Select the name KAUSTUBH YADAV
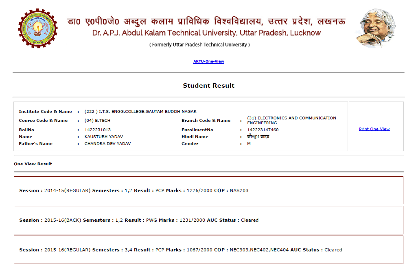This screenshot has height=277, width=416. (x=104, y=136)
